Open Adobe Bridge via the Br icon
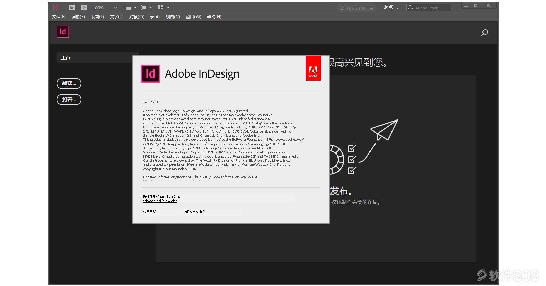This screenshot has height=286, width=546. pyautogui.click(x=72, y=8)
